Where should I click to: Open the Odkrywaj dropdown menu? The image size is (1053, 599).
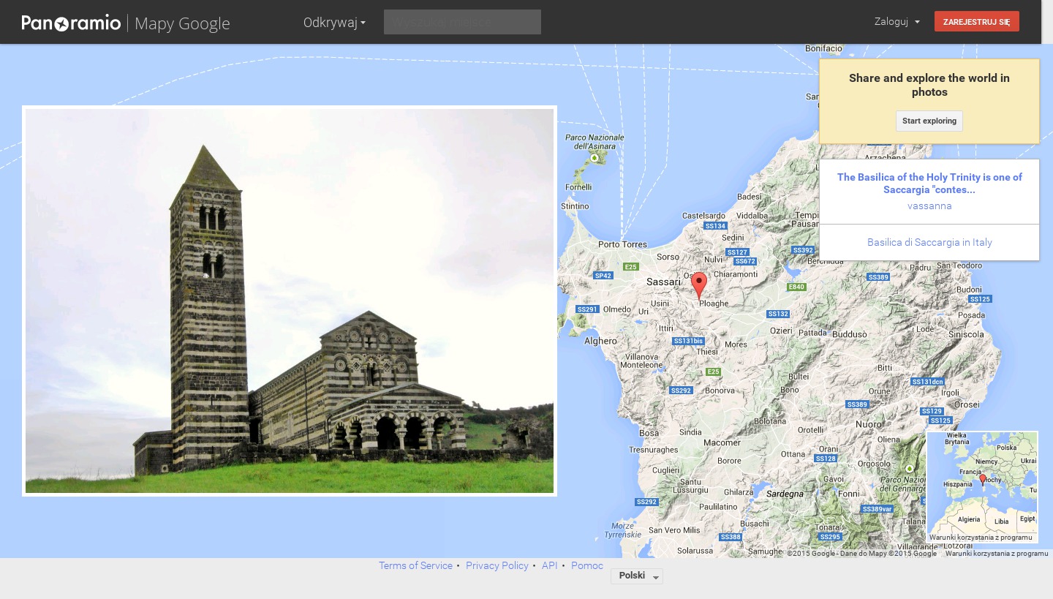[334, 23]
